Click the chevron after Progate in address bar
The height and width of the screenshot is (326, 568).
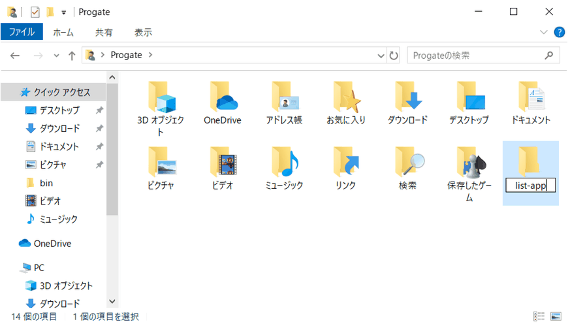[x=150, y=55]
